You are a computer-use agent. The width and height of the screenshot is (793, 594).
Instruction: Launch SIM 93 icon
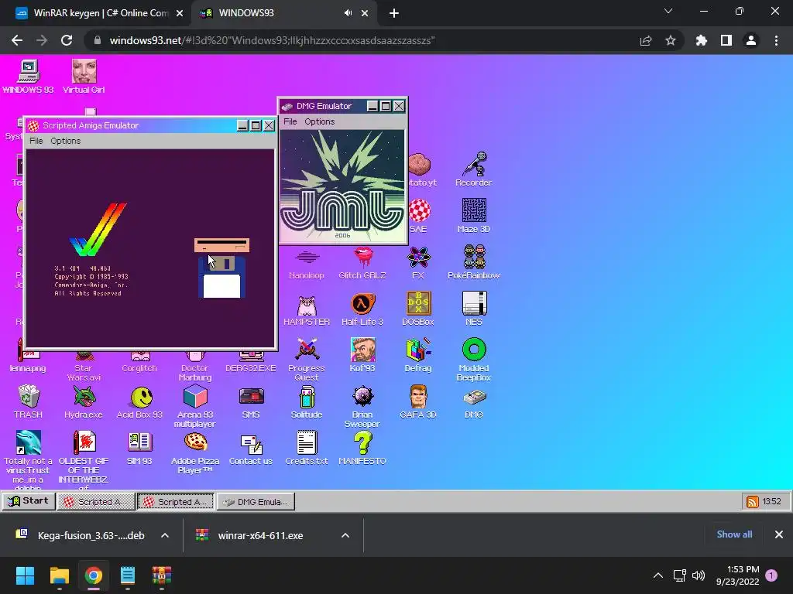click(x=139, y=448)
